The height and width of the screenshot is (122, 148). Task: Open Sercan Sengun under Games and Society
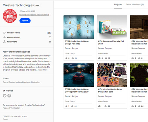[x=105, y=48]
